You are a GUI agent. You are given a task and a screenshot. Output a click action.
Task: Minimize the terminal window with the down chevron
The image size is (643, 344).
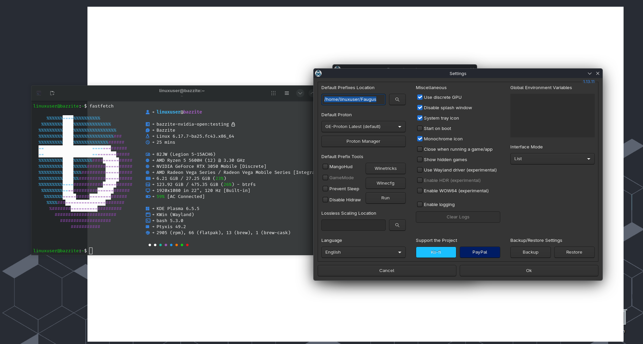300,93
